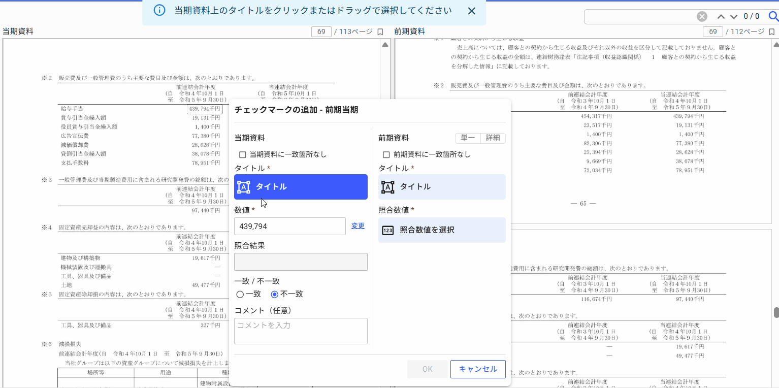
Task: Click the 変更 link next to the value
Action: click(x=358, y=226)
